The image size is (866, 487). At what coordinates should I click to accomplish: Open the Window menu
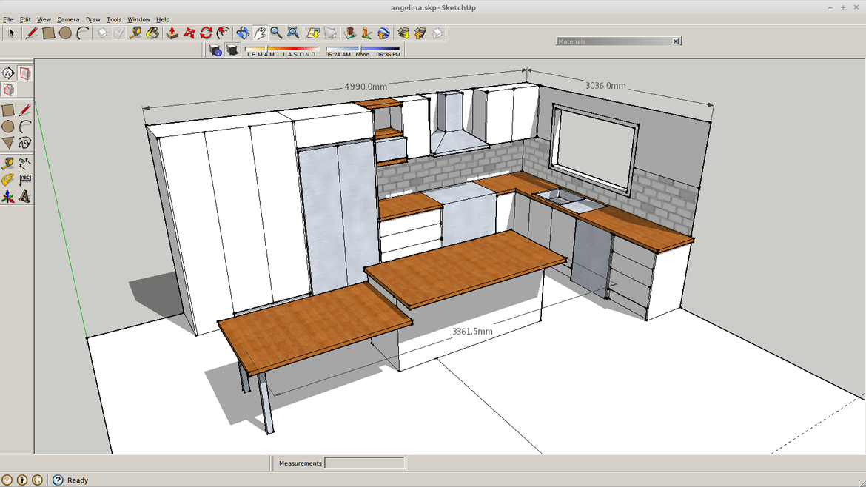pyautogui.click(x=138, y=19)
